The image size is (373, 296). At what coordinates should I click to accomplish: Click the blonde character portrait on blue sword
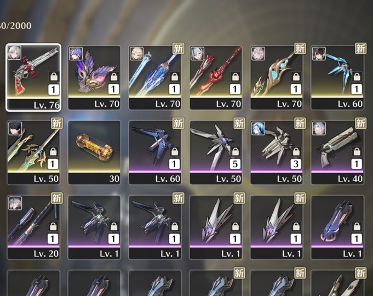tap(137, 53)
